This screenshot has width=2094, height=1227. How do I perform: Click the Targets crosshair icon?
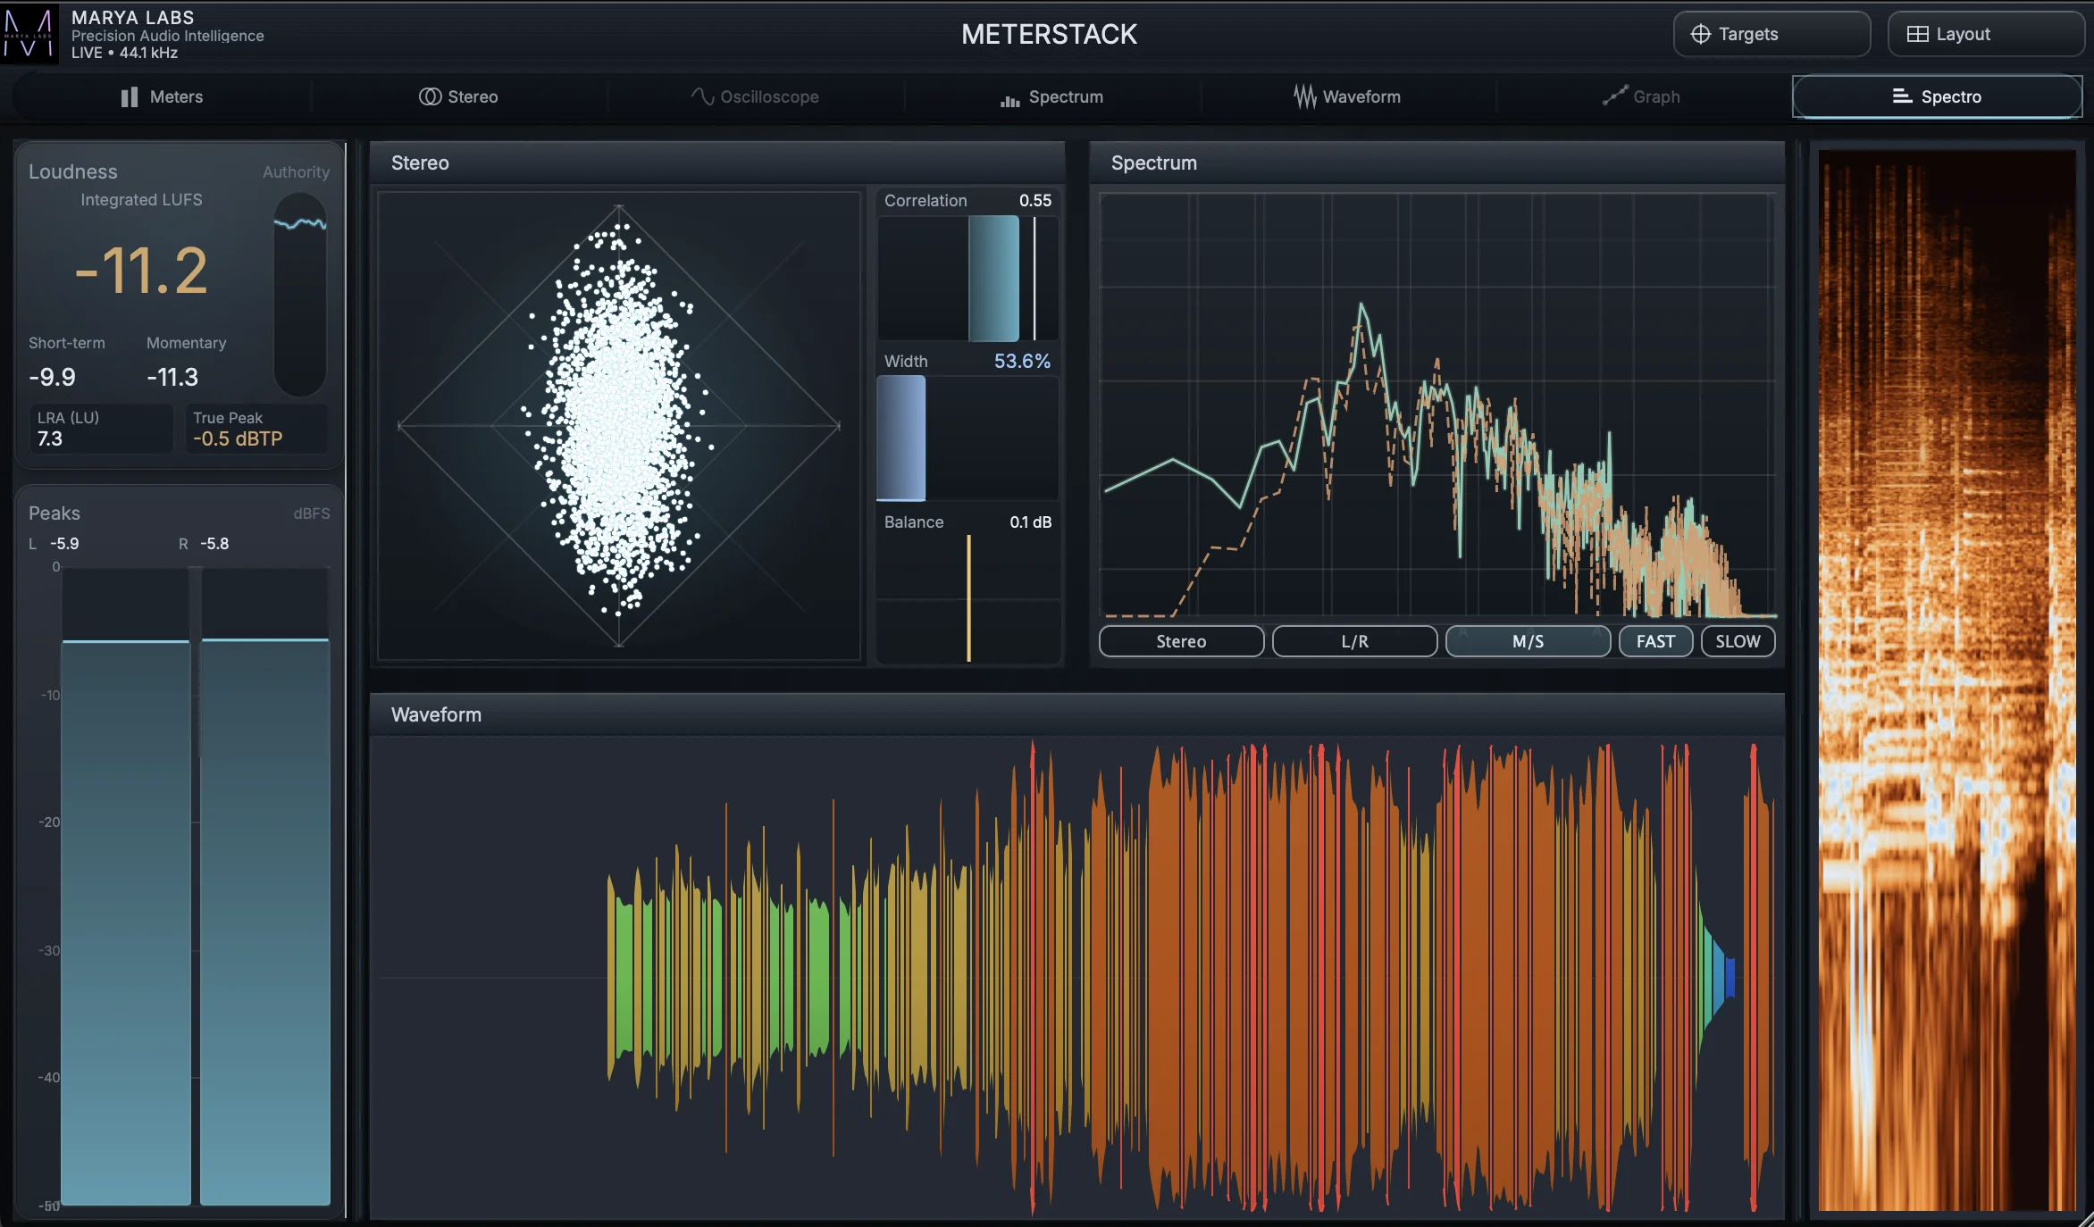[1700, 34]
